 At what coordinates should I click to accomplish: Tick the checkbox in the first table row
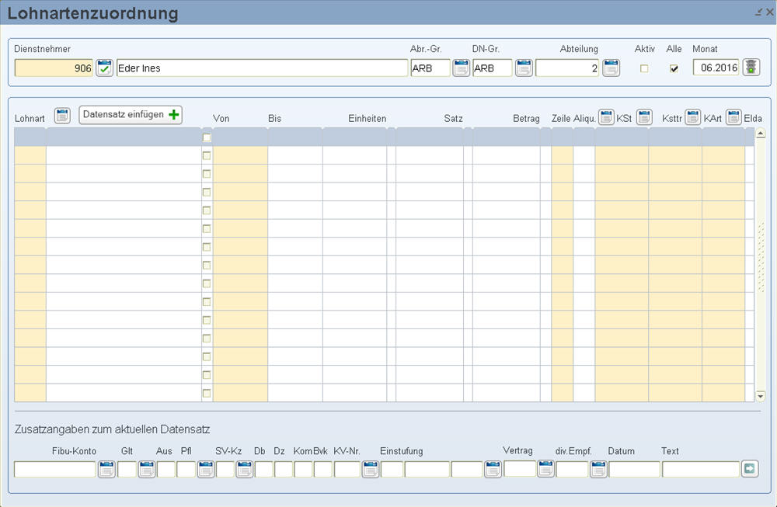coord(207,137)
